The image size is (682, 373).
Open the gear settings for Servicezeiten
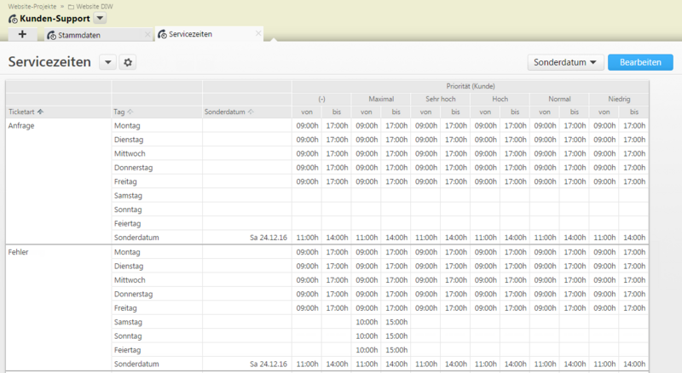click(127, 63)
